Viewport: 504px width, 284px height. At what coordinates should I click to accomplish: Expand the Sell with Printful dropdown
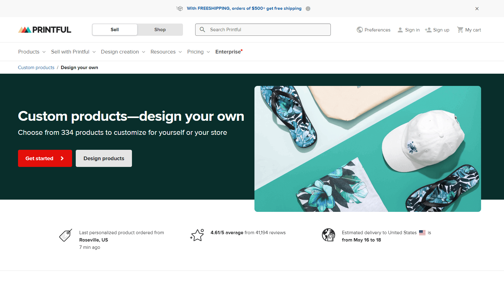tap(73, 52)
